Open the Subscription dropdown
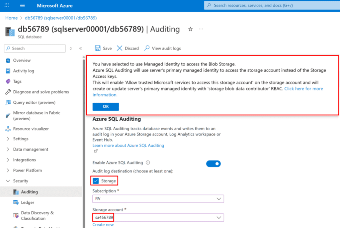 pyautogui.click(x=158, y=199)
